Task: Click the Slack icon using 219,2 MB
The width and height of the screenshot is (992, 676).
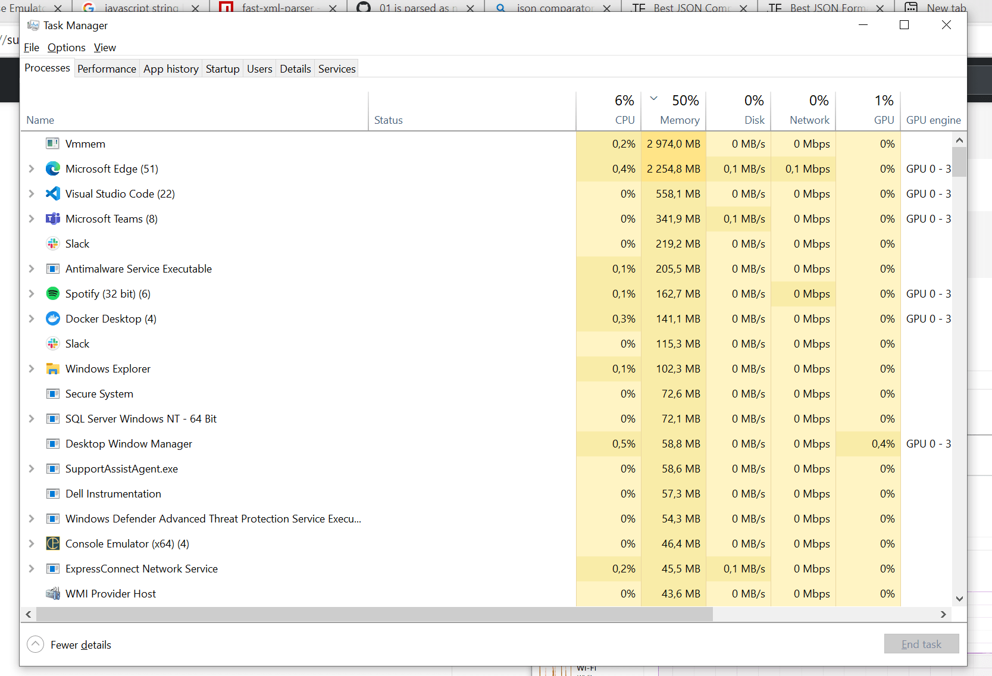Action: [53, 243]
